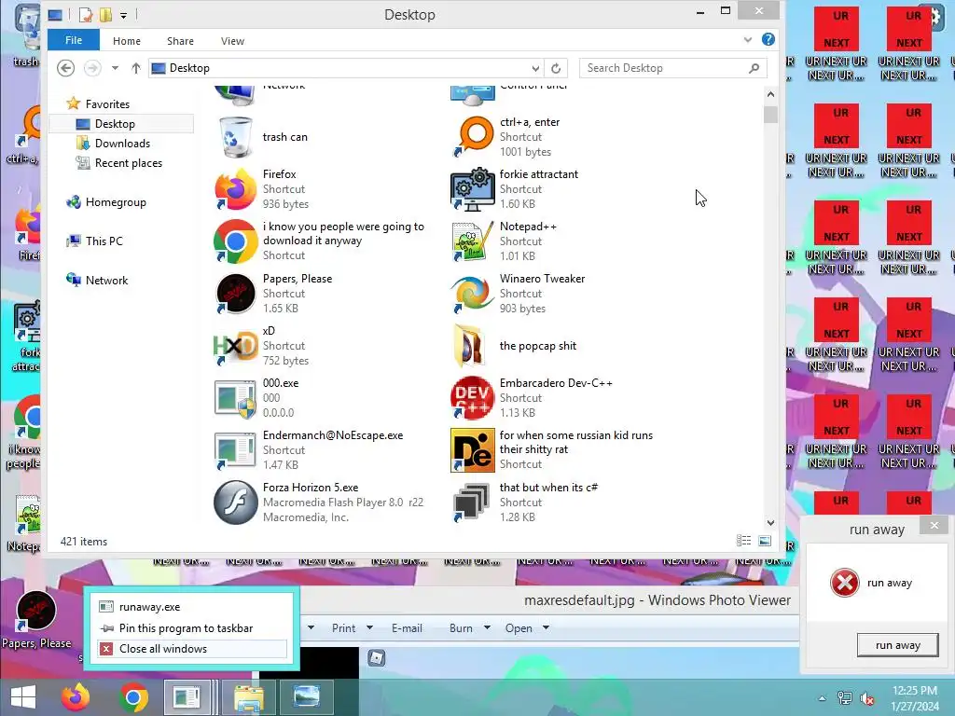
Task: Click the runaway.exe taskbar button
Action: 188,697
